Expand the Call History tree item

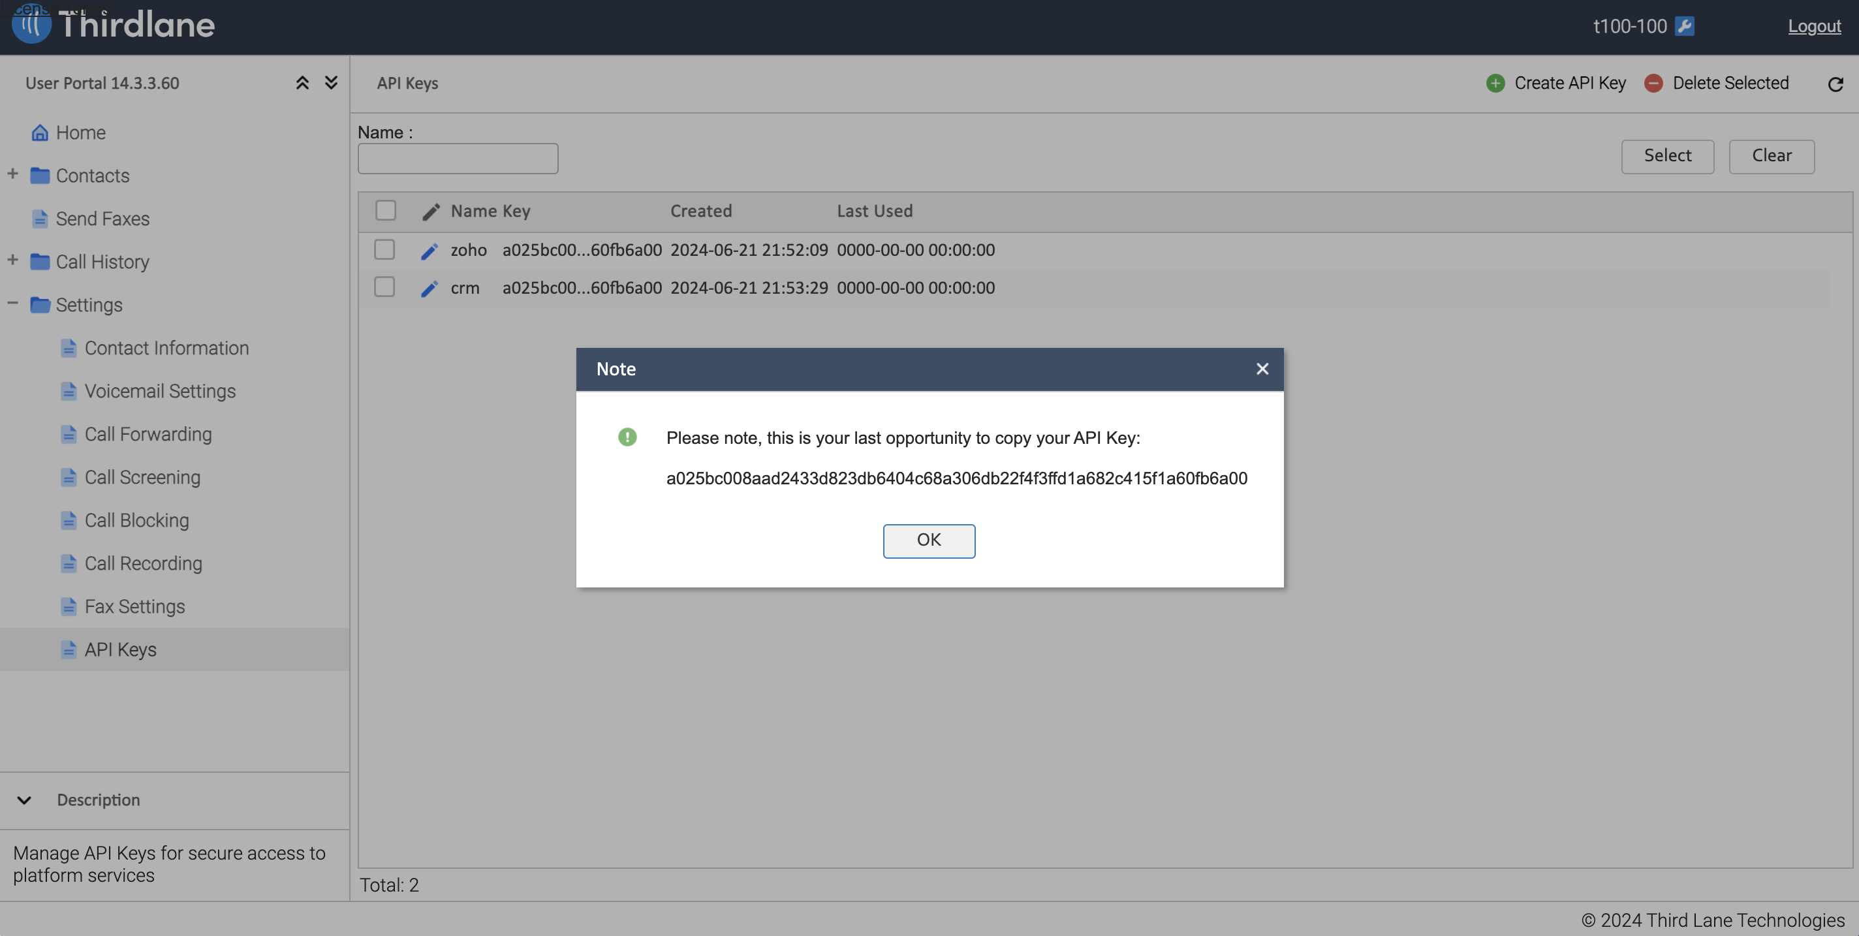[x=12, y=262]
